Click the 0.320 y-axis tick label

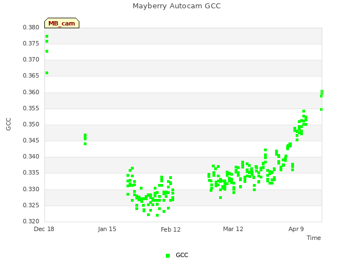(x=31, y=221)
